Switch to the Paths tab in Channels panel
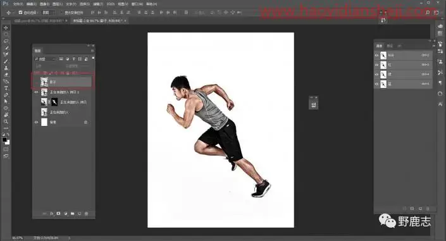 399,46
